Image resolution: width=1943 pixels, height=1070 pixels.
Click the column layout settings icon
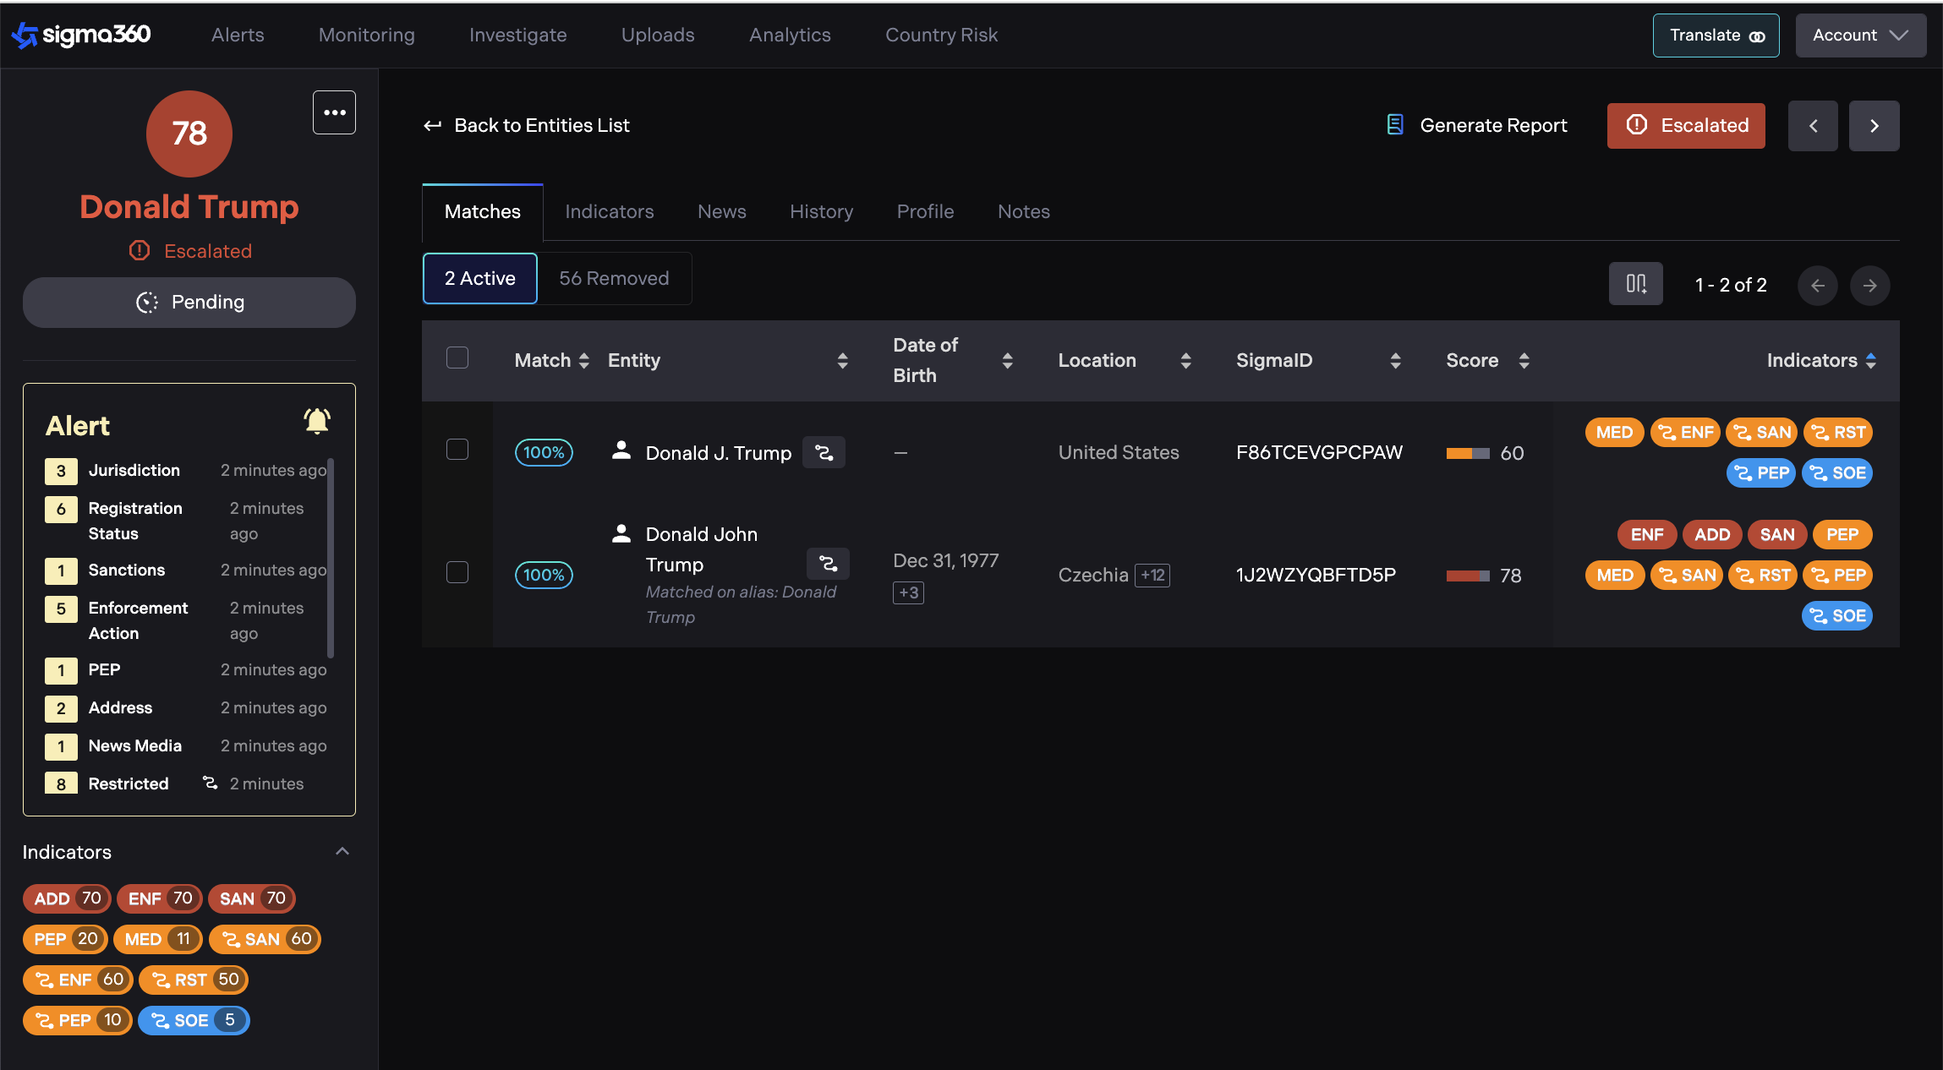tap(1635, 285)
